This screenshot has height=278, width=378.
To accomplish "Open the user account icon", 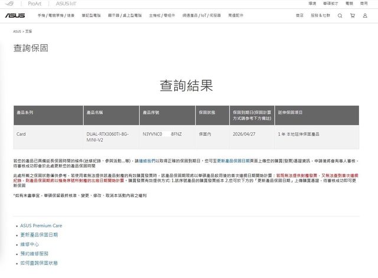I will (365, 16).
